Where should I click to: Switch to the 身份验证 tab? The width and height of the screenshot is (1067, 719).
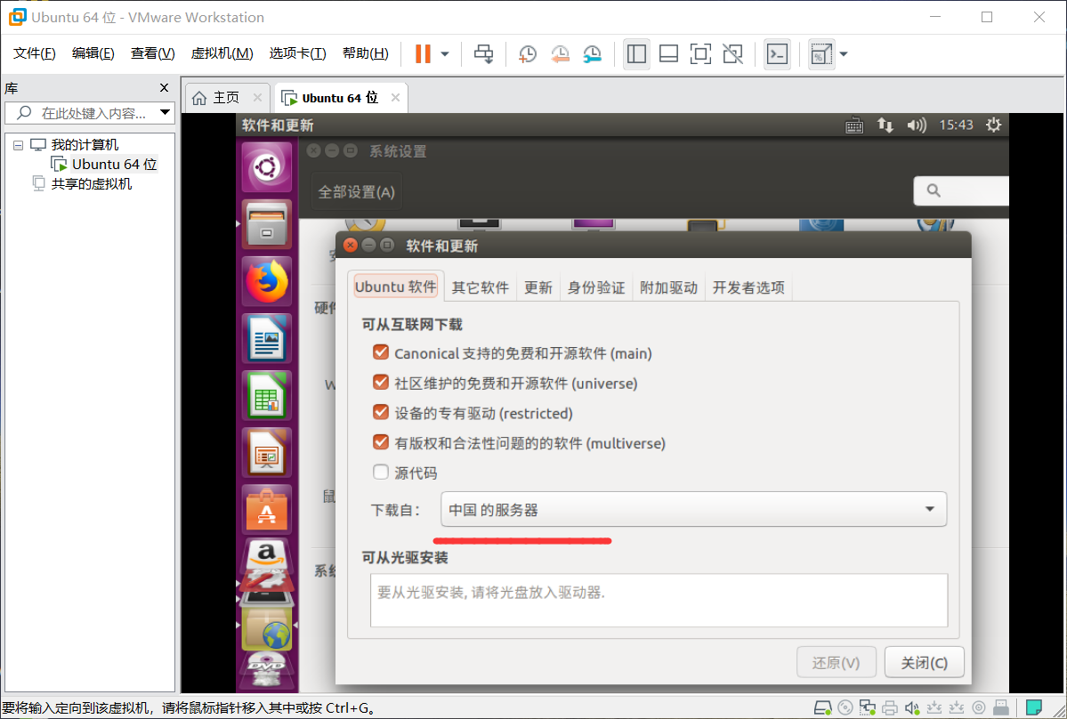(596, 287)
